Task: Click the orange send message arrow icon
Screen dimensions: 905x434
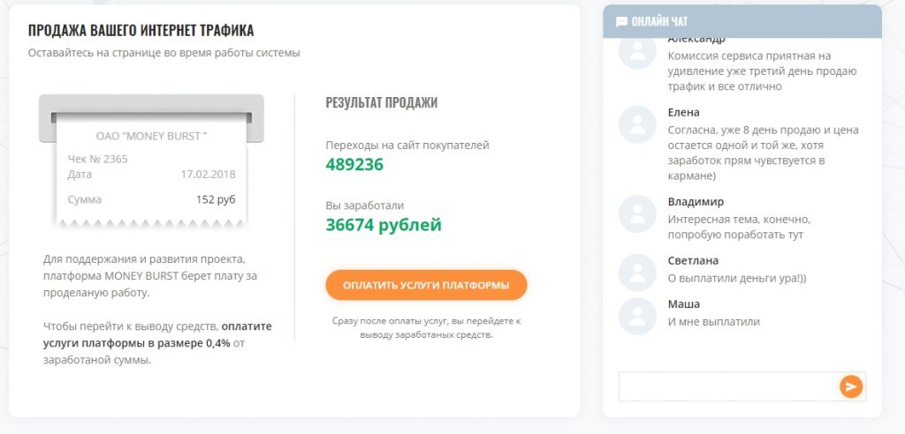Action: click(x=850, y=386)
